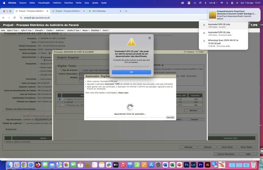Open new tab with plus icon
Screen dimensions: 263x170
[x=126, y=11]
